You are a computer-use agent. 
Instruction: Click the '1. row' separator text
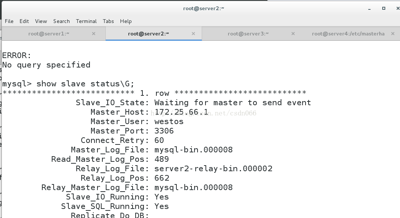point(154,93)
